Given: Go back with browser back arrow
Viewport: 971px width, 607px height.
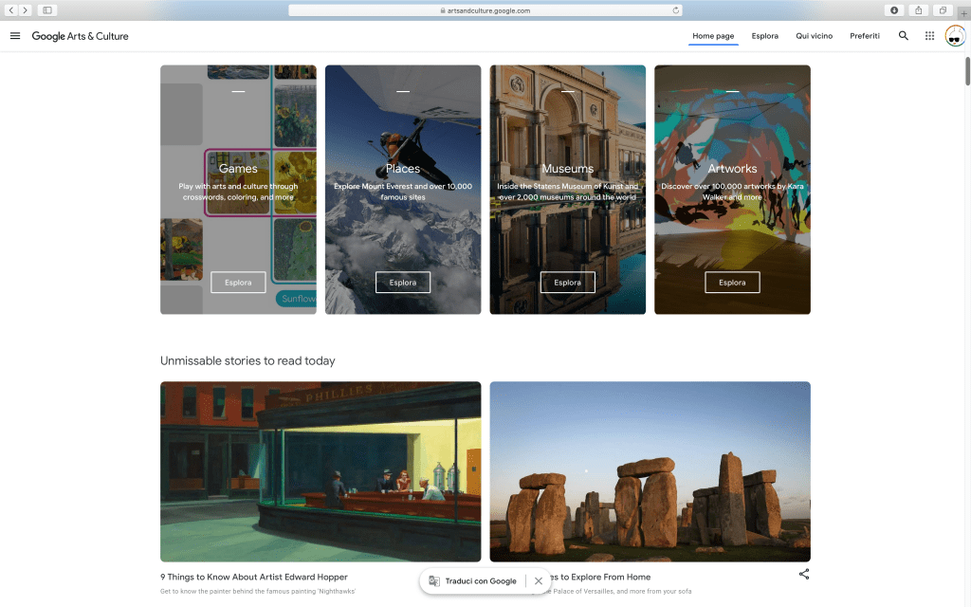Looking at the screenshot, I should pyautogui.click(x=11, y=10).
